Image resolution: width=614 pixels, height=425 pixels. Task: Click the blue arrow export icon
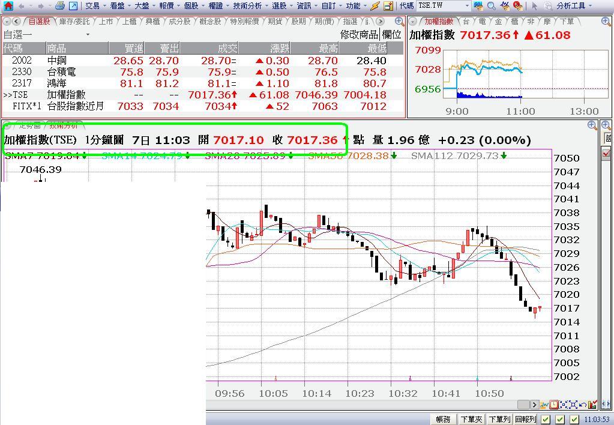click(x=73, y=6)
